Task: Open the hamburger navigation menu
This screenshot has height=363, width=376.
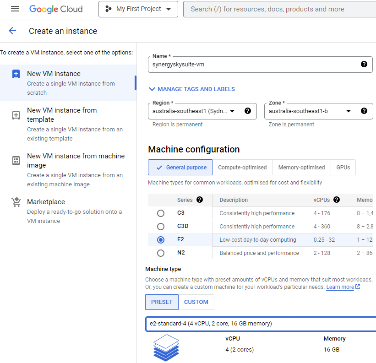Action: [15, 9]
